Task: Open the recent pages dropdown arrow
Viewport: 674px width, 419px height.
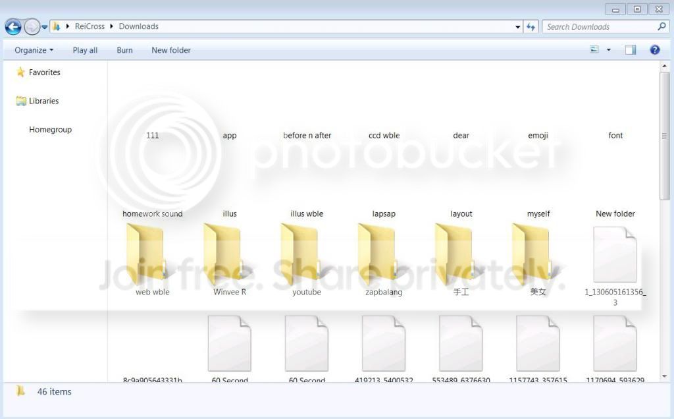Action: click(44, 27)
